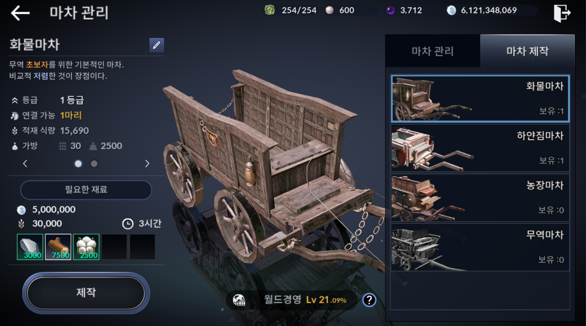Tap the purple orb currency icon

coord(390,11)
